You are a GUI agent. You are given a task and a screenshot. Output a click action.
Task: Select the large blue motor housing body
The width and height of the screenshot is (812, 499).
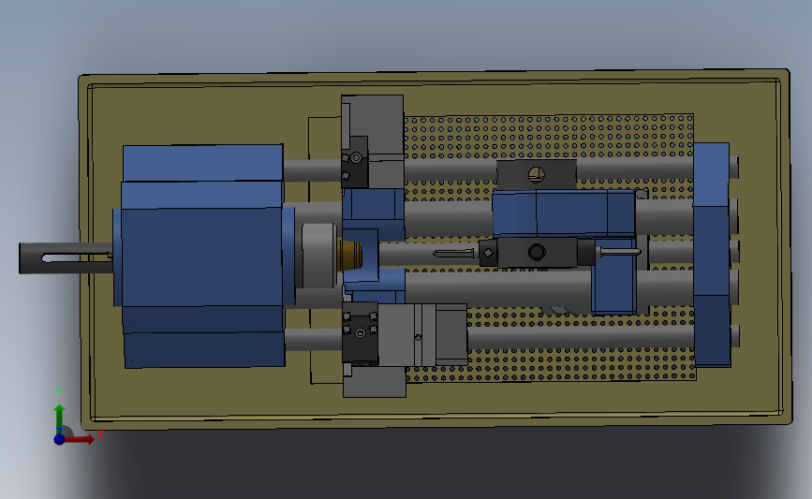coord(203,257)
